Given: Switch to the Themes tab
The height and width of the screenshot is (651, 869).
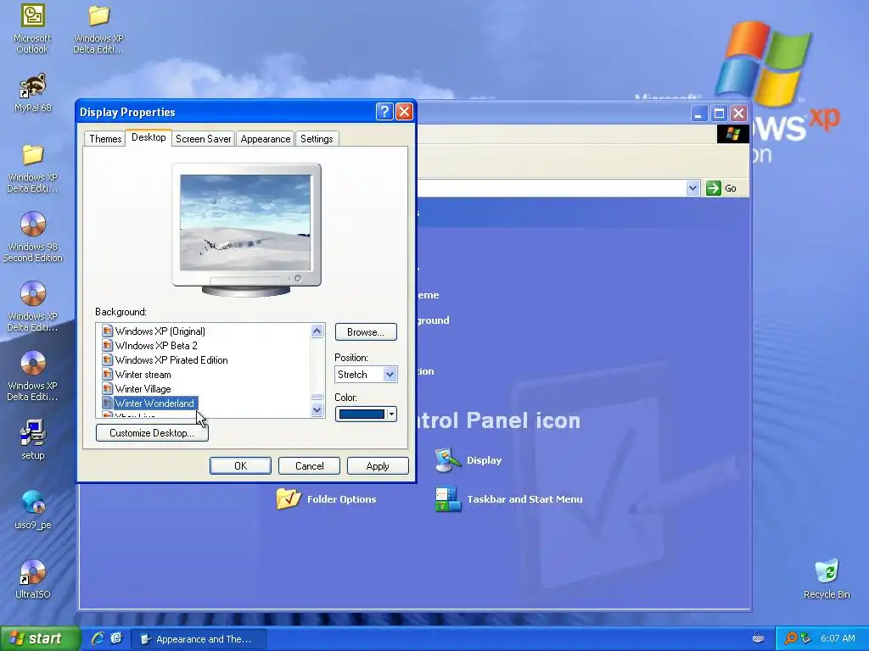Looking at the screenshot, I should click(105, 138).
